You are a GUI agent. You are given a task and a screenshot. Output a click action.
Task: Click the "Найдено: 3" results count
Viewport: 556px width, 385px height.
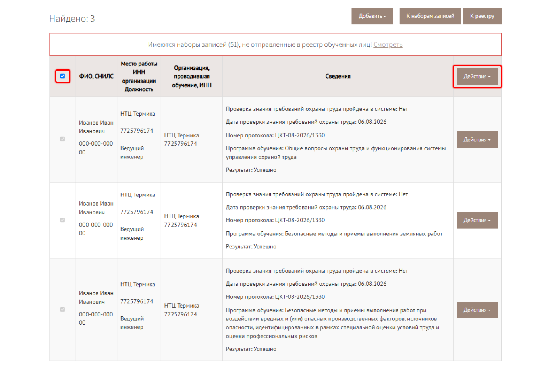click(72, 19)
